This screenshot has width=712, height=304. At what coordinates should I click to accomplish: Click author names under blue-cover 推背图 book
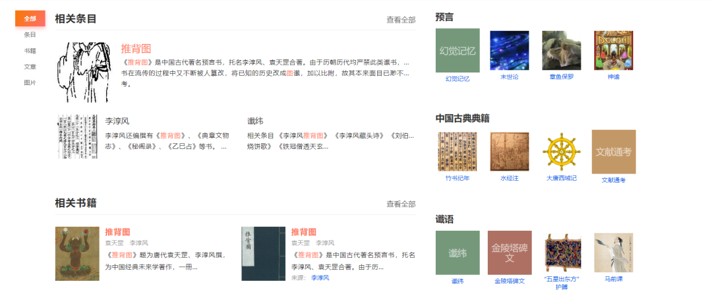pos(313,243)
